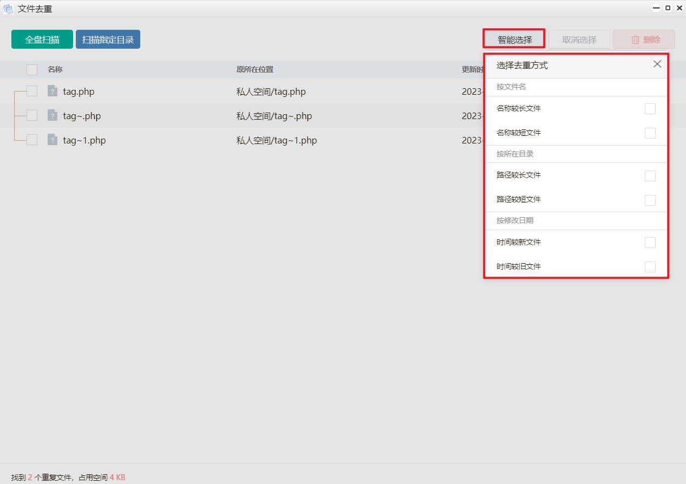
Task: Toggle the select-all checkbox in header
Action: coord(32,69)
